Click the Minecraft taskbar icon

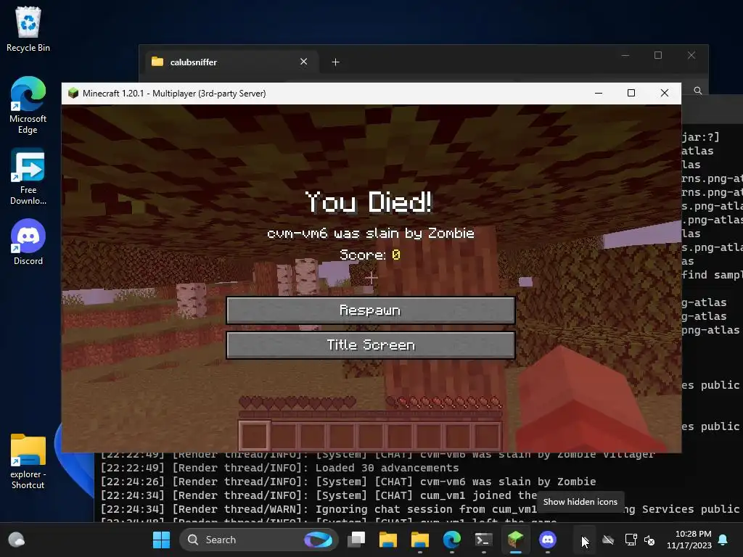click(x=516, y=540)
